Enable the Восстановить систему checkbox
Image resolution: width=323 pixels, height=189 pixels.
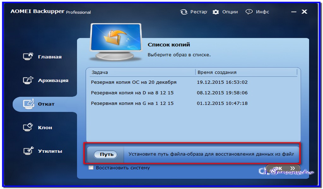click(x=91, y=168)
